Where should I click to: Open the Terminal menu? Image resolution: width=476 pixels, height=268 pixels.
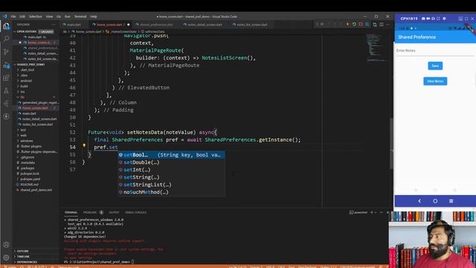[x=80, y=16]
